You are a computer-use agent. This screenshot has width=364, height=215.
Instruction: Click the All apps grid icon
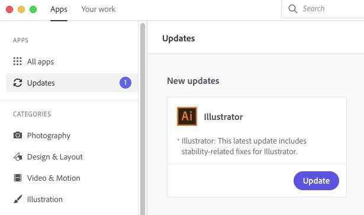[17, 61]
